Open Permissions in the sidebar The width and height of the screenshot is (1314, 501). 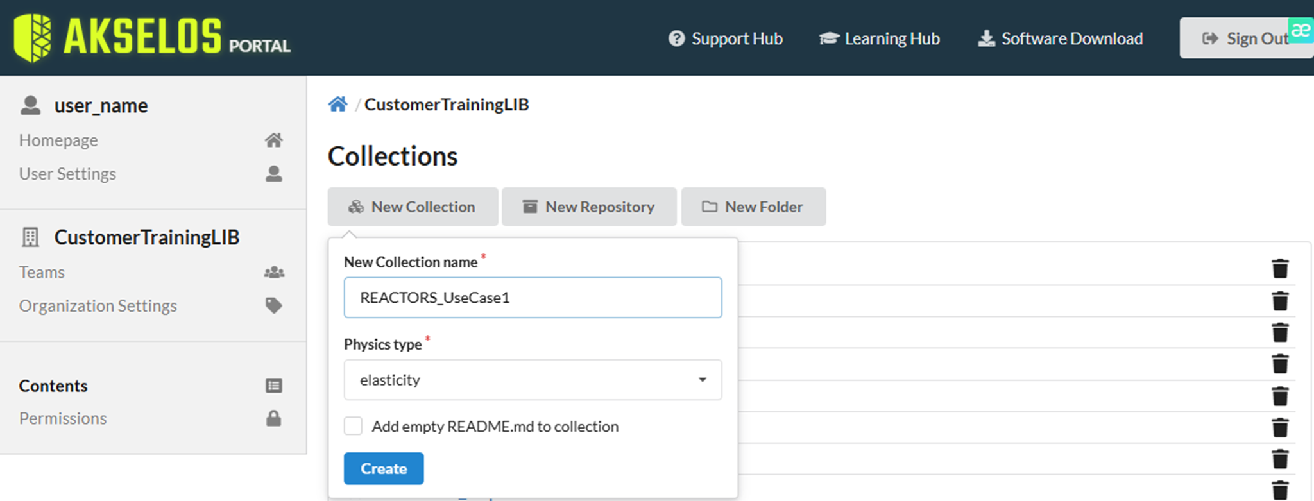pyautogui.click(x=63, y=418)
